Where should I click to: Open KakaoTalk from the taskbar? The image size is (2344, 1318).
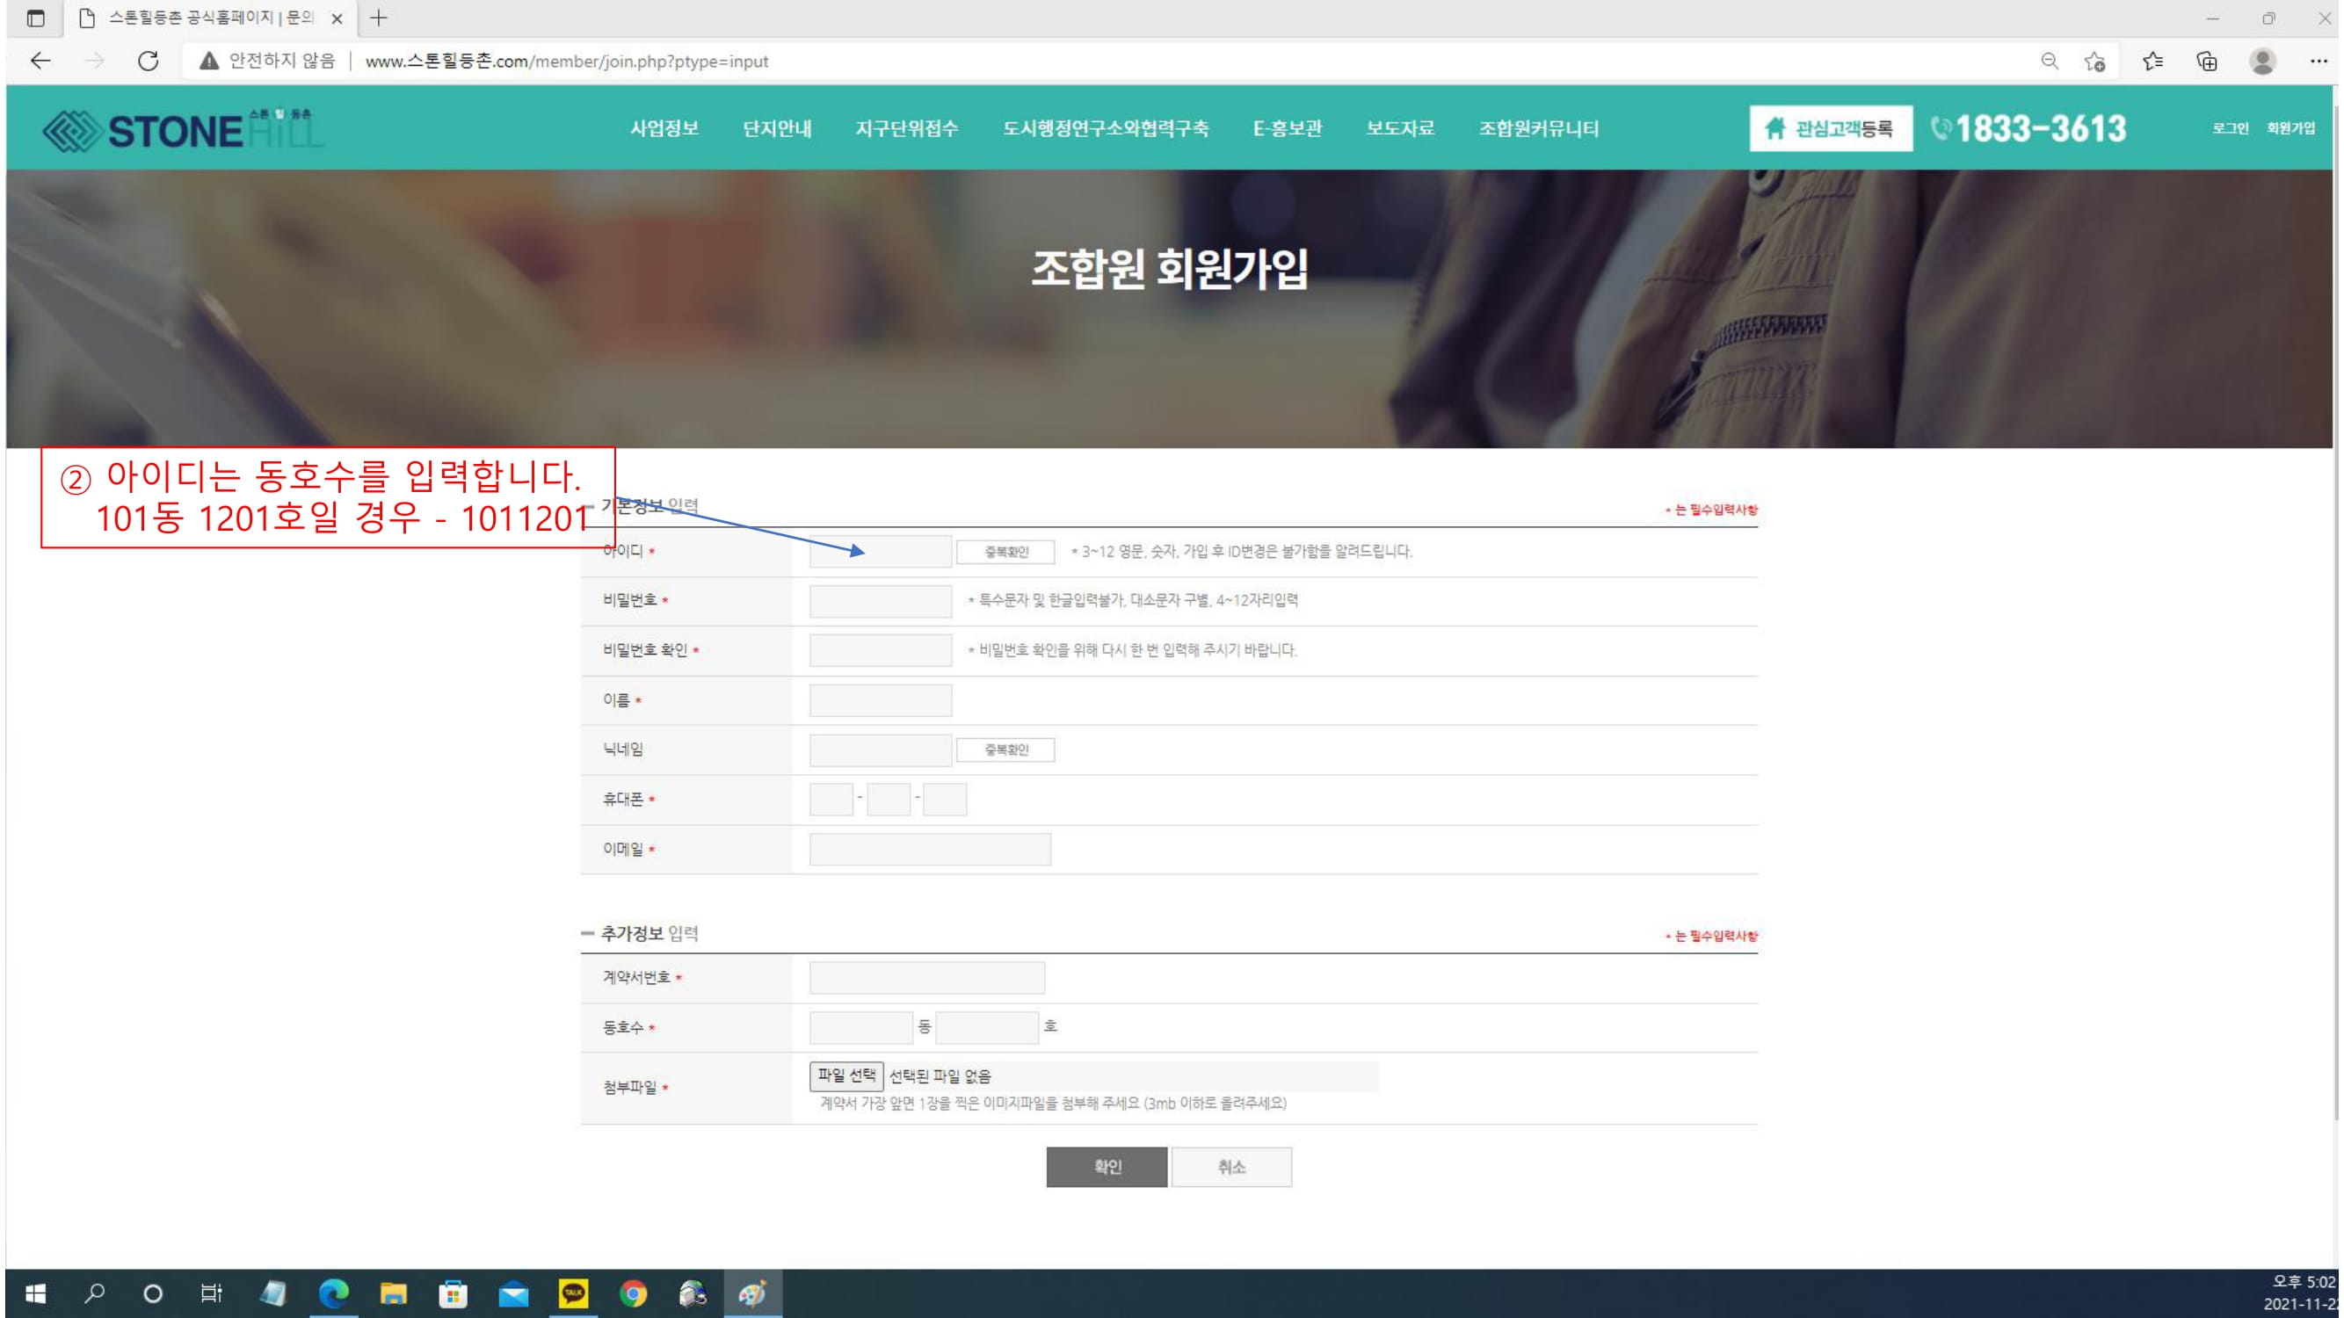[573, 1293]
